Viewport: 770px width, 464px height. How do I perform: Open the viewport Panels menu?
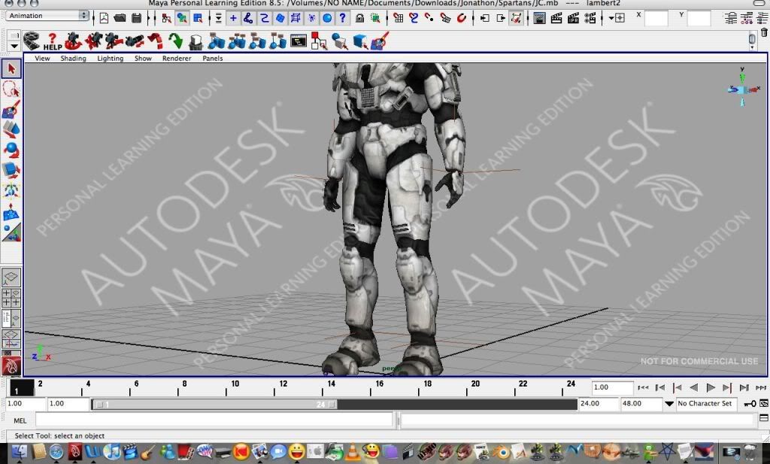click(x=213, y=58)
